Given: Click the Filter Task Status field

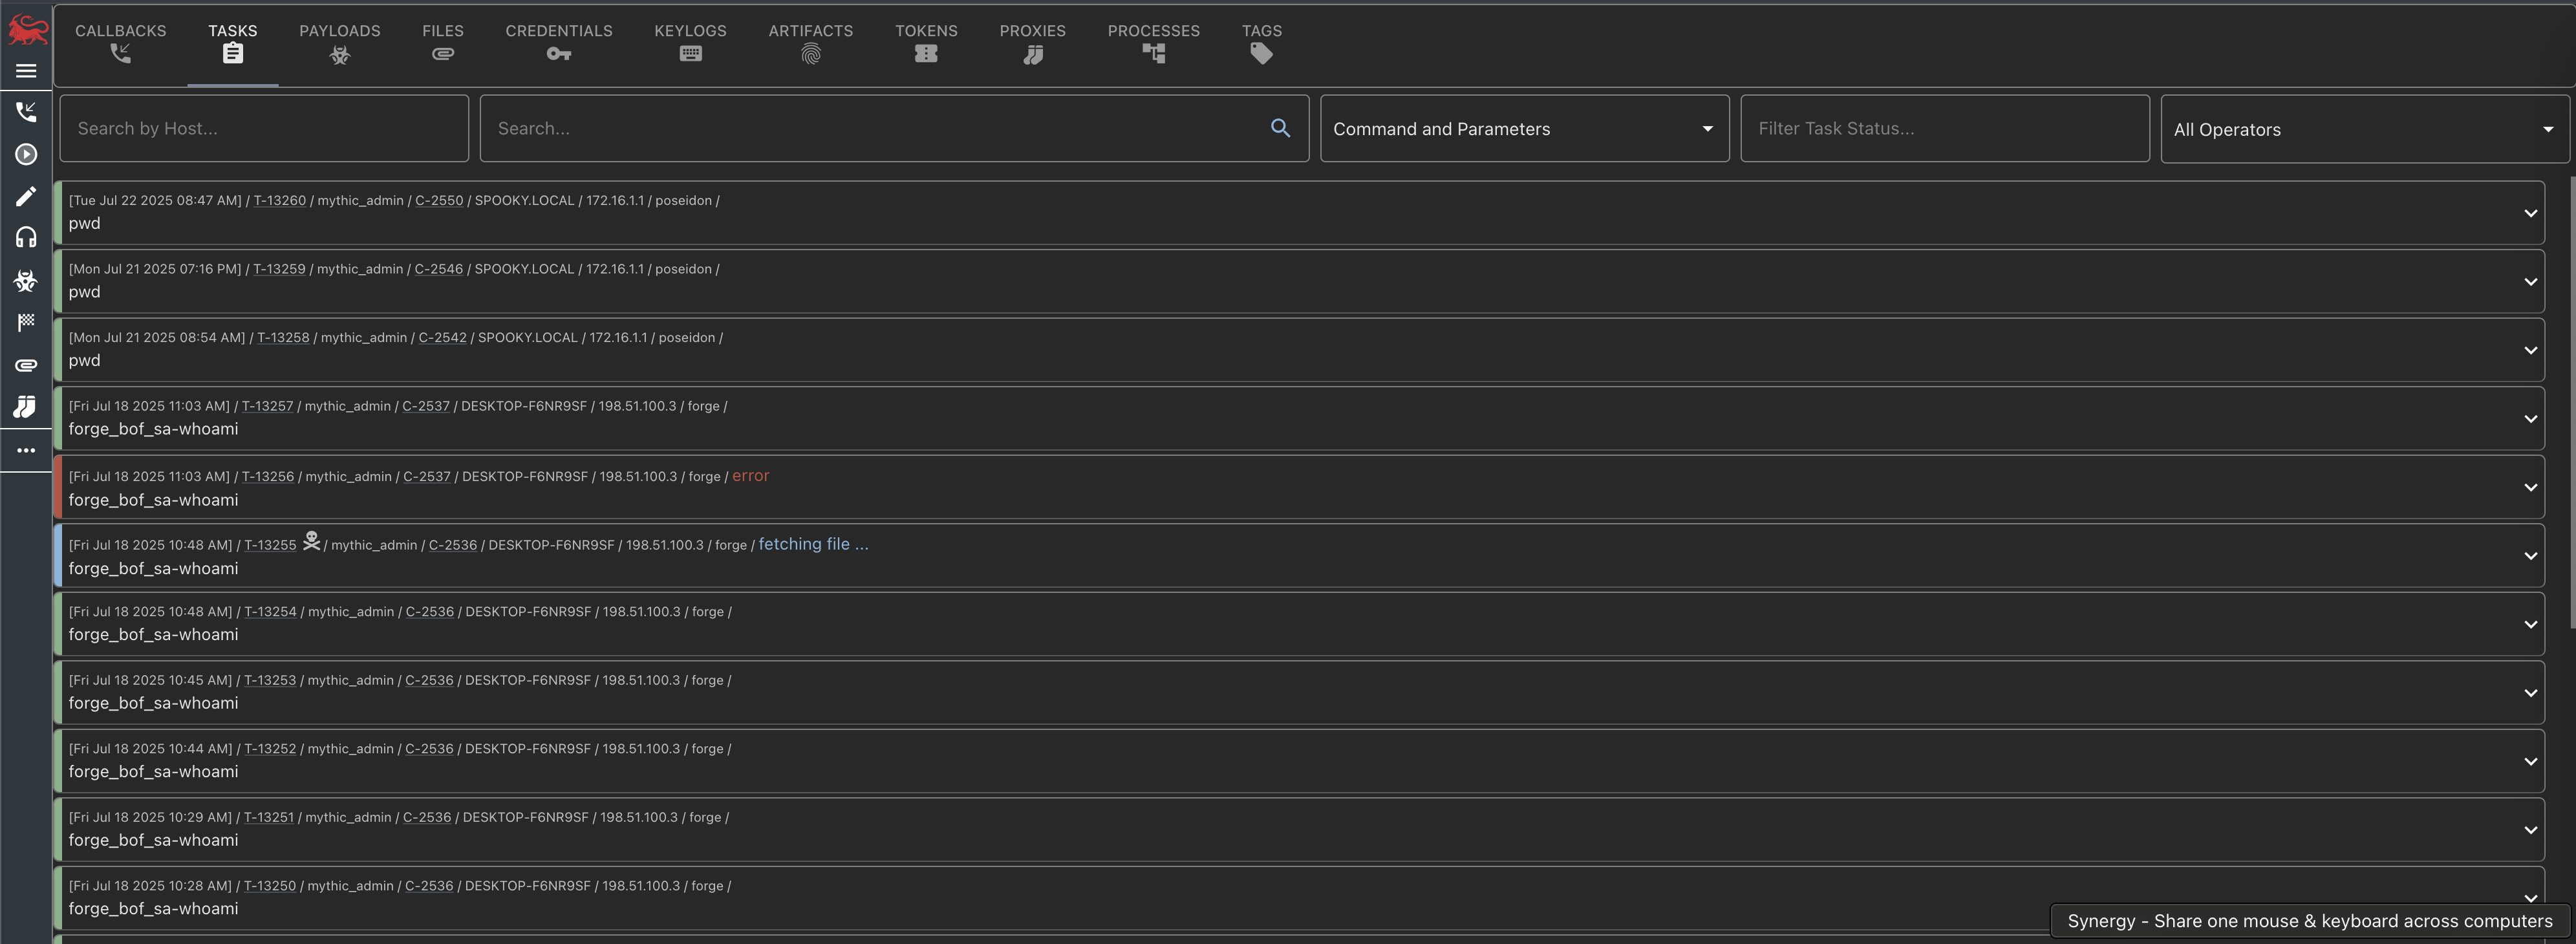Looking at the screenshot, I should 1943,128.
